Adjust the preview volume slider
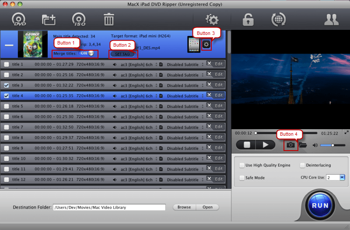The width and height of the screenshot is (350, 230). tap(332, 145)
